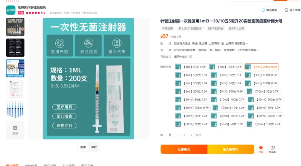
Task: Select option 【5ml】50支 0.6#
Action: pyautogui.click(x=227, y=83)
